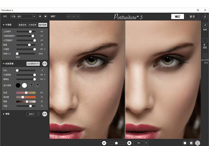The width and height of the screenshot is (209, 146).
Task: Adjust the 明度 luminance slider
Action: 26,102
